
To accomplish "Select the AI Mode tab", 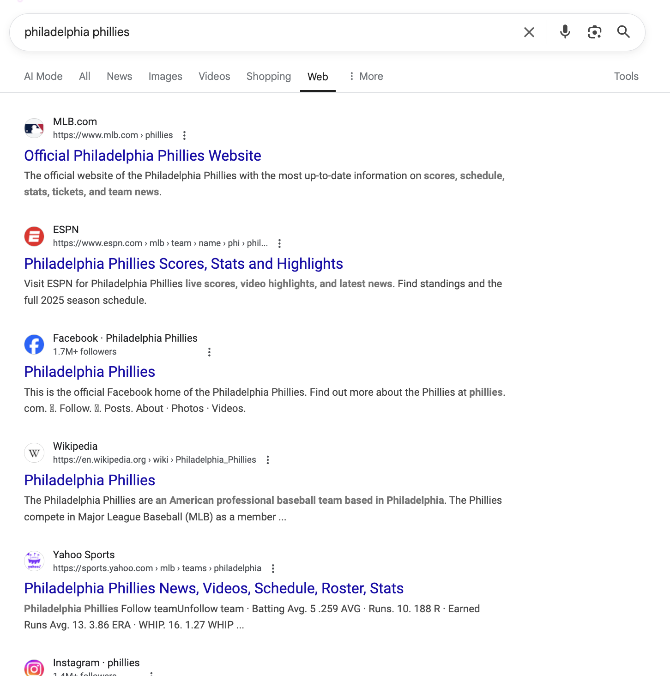I will (43, 76).
